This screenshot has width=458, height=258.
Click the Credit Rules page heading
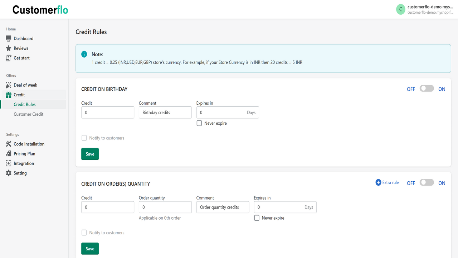[x=91, y=32]
